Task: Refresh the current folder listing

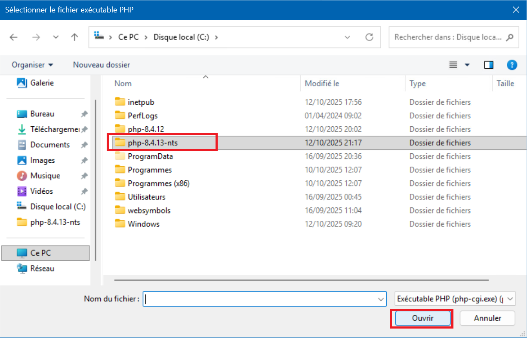Action: click(369, 37)
